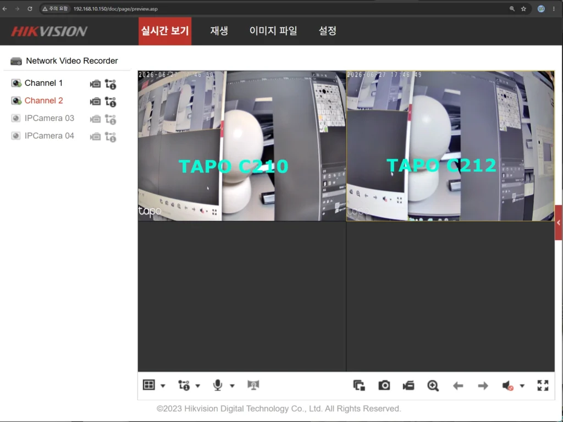
Task: Expand window division layout dropdown arrow
Action: (x=163, y=386)
